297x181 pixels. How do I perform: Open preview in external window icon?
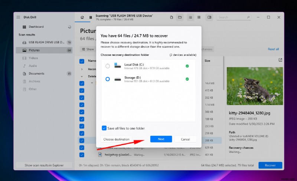coord(280,60)
